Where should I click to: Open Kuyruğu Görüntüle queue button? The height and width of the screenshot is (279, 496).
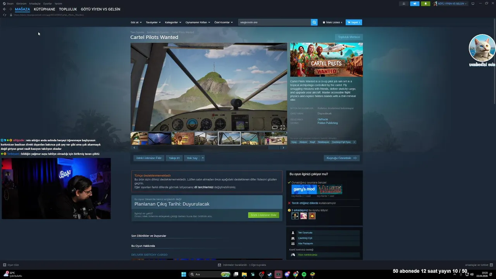pyautogui.click(x=341, y=158)
